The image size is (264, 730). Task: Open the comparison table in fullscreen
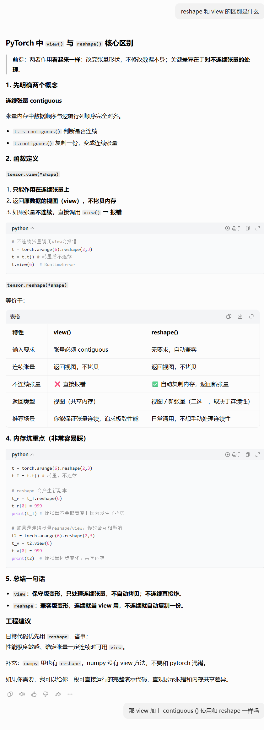point(251,316)
